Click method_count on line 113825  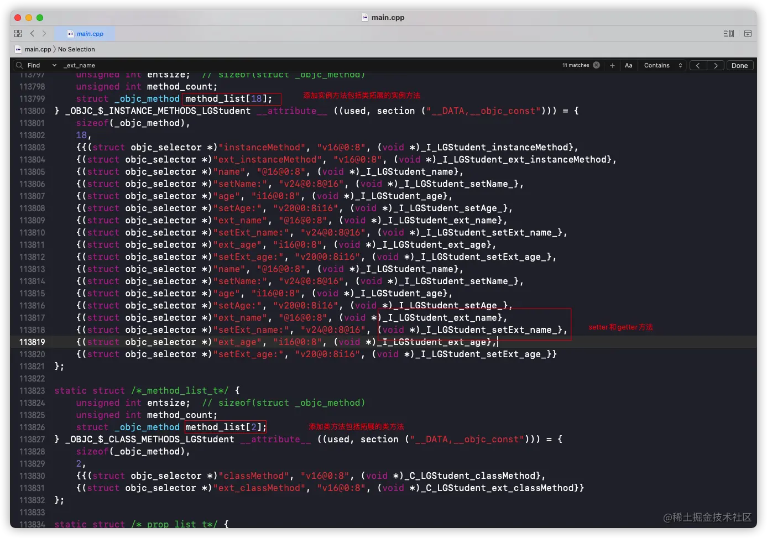tap(180, 415)
